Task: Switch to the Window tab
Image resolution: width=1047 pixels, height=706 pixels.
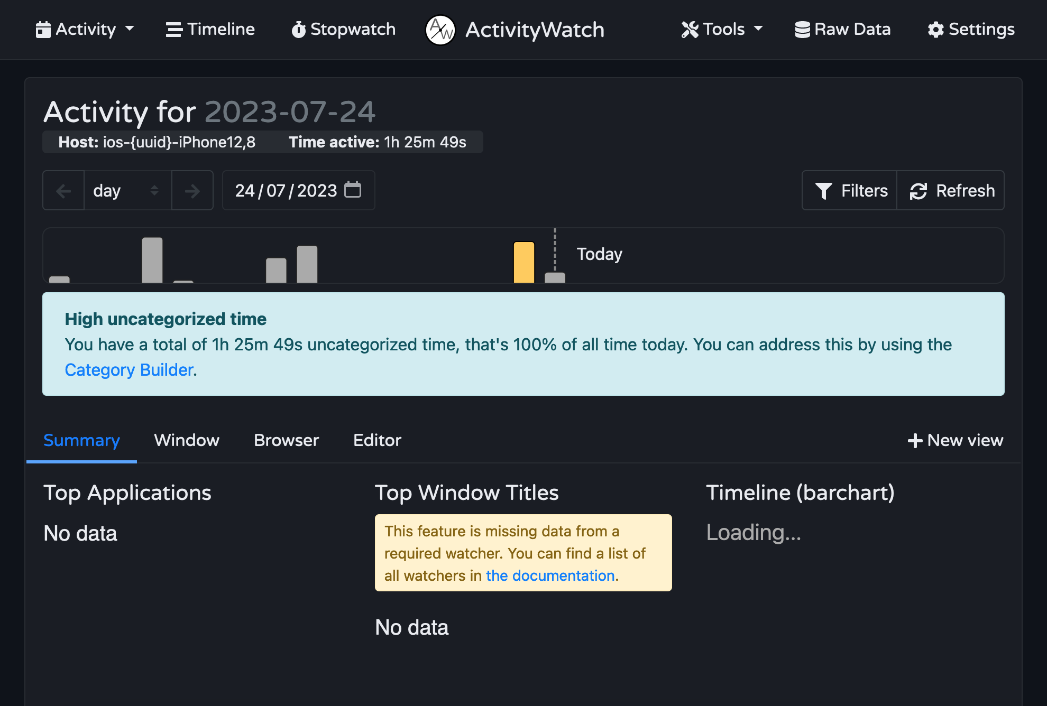Action: 186,440
